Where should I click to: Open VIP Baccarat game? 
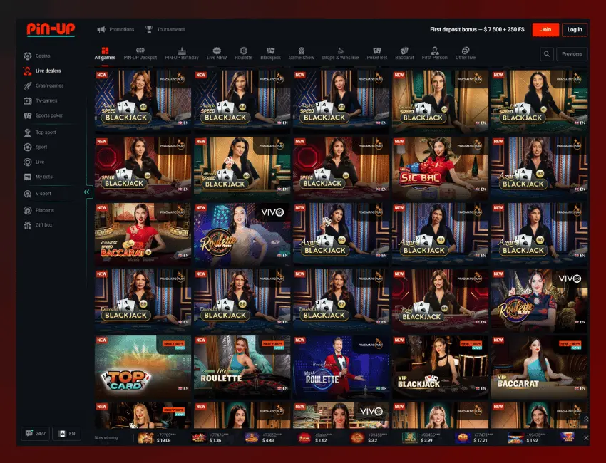tap(539, 367)
